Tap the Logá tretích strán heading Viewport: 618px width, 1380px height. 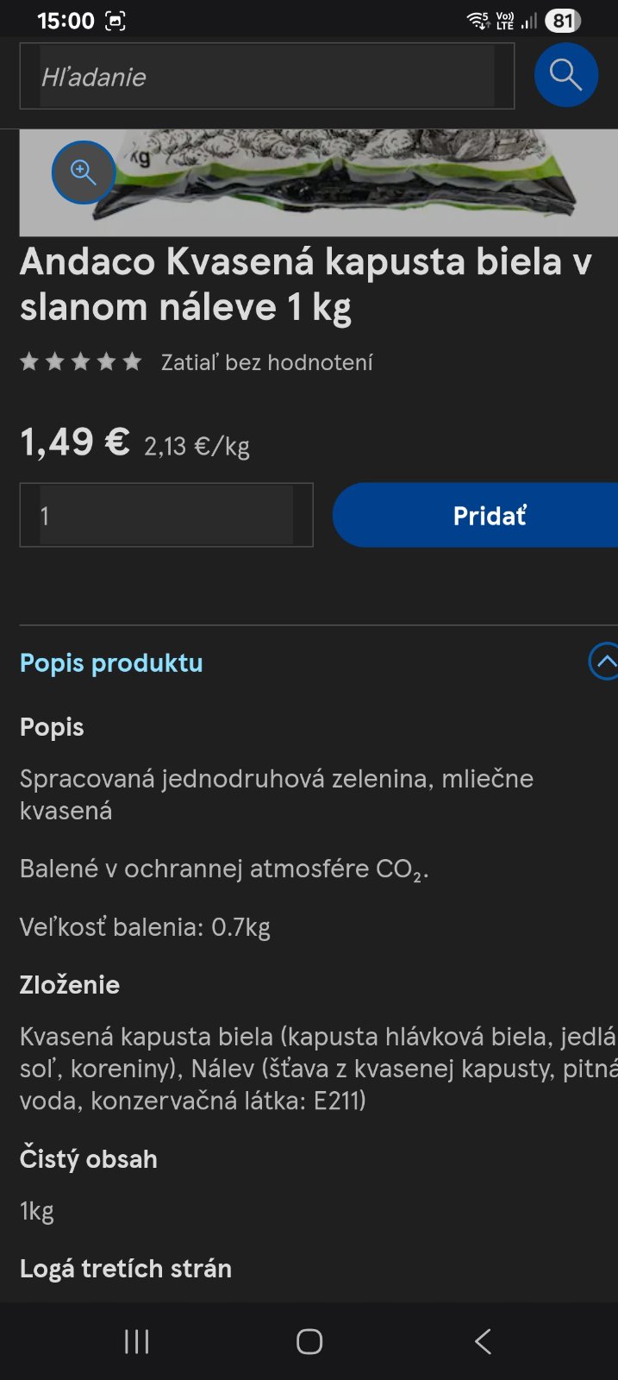point(126,1269)
